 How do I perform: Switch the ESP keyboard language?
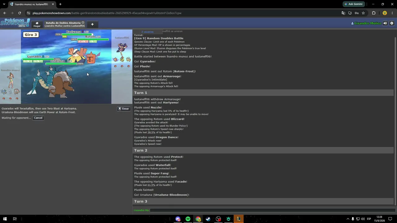click(x=369, y=219)
